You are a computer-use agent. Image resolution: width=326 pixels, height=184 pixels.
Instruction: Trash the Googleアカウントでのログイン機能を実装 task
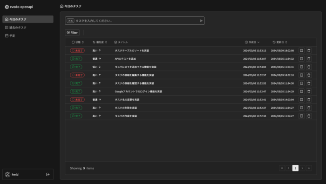point(309,91)
